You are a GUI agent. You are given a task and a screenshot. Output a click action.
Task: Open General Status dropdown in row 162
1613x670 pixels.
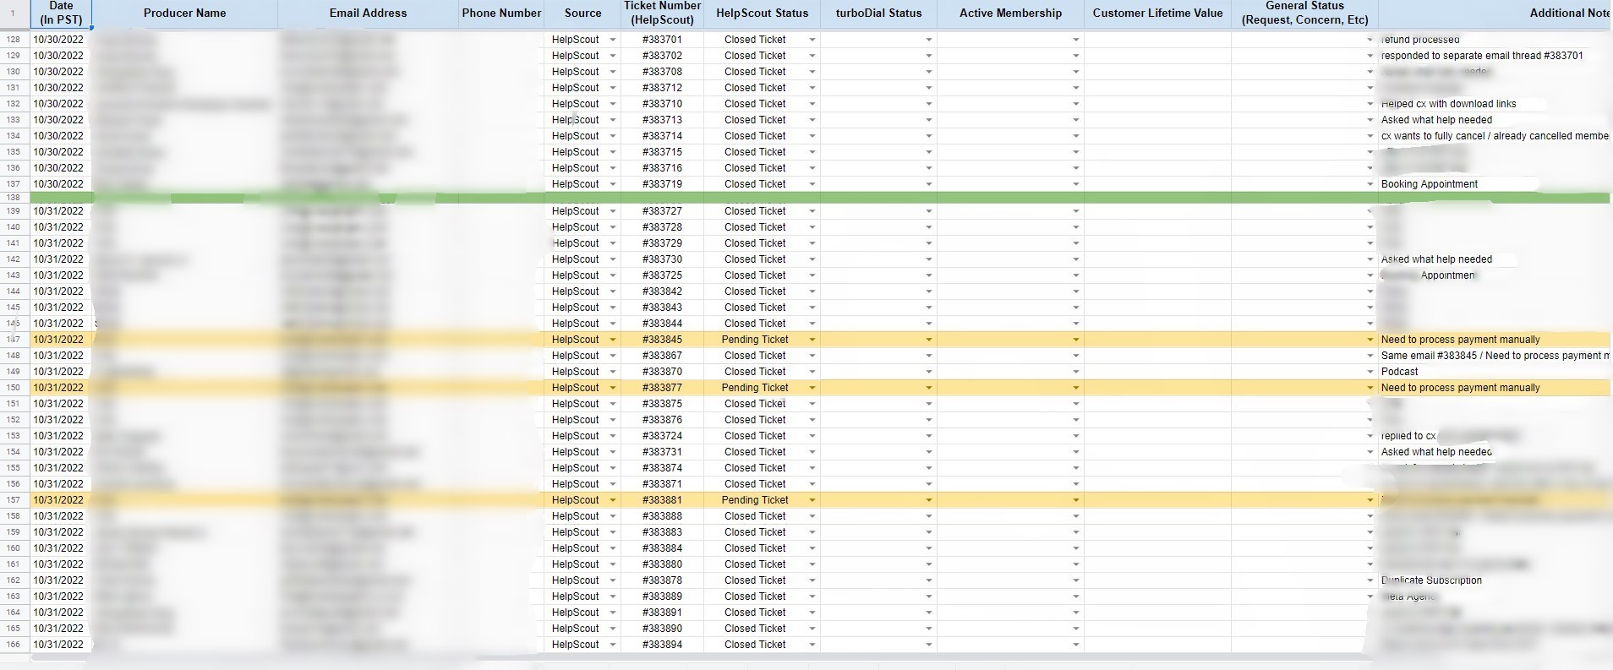point(1370,580)
